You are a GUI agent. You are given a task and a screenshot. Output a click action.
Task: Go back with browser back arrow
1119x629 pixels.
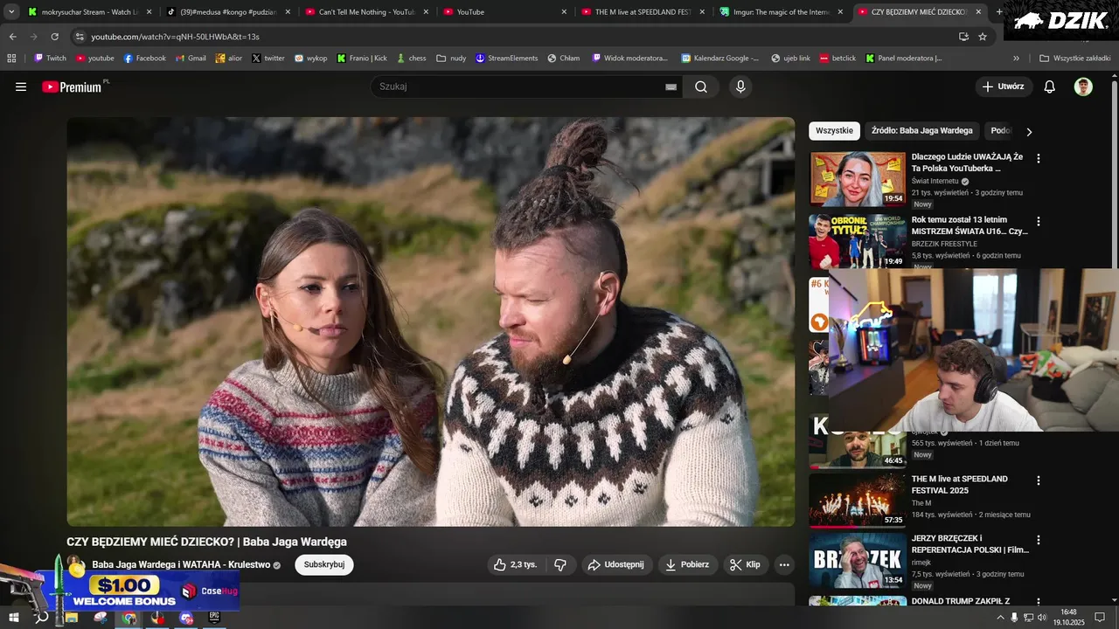coord(12,37)
